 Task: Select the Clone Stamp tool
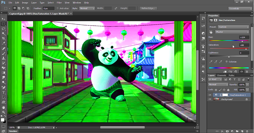[x=3, y=58]
